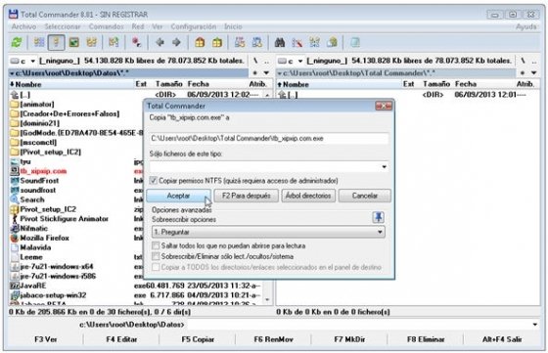This screenshot has height=353, width=548.
Task: Open the Ayuda menu
Action: pos(526,26)
